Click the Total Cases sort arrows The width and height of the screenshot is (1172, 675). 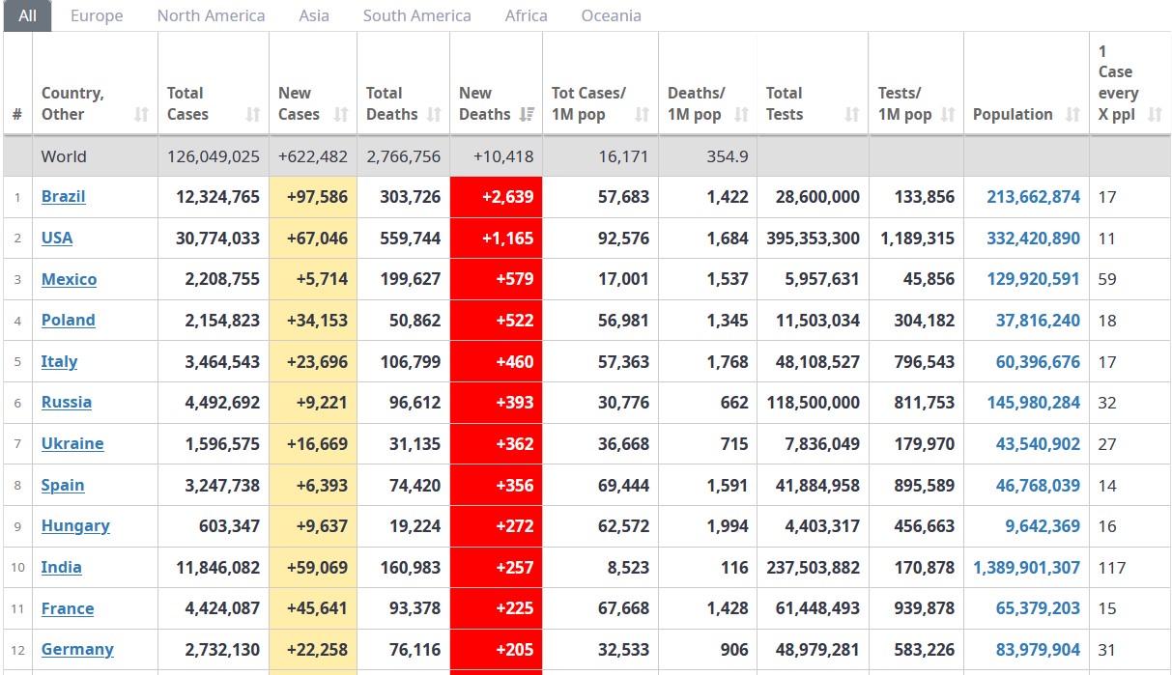tap(253, 114)
